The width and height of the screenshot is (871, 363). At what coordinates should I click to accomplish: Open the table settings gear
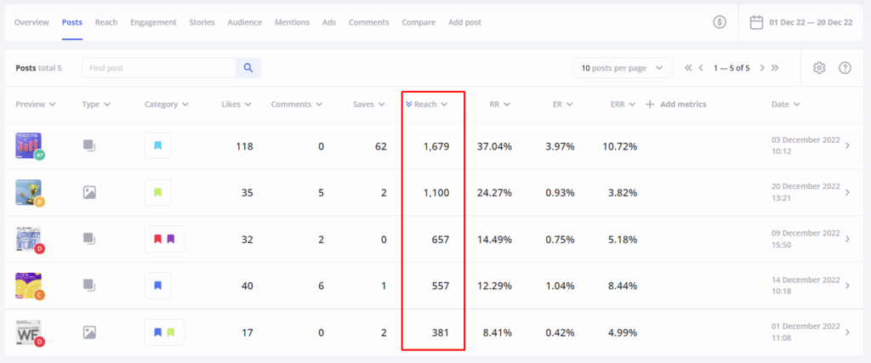[819, 68]
